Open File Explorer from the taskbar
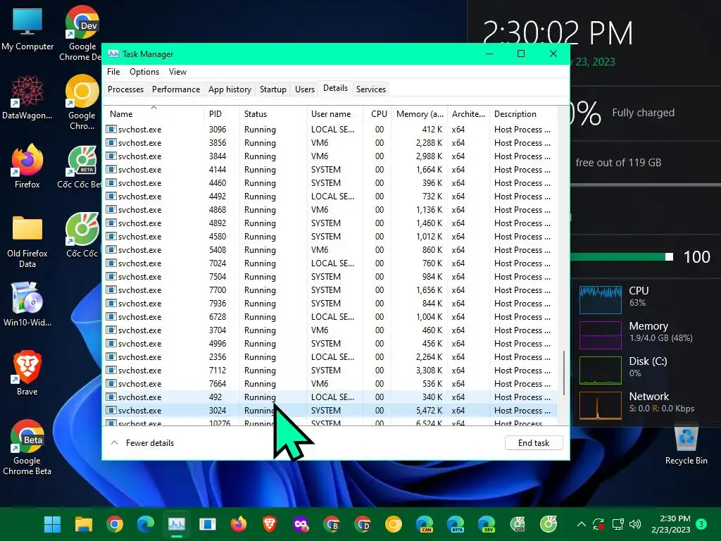 [84, 523]
